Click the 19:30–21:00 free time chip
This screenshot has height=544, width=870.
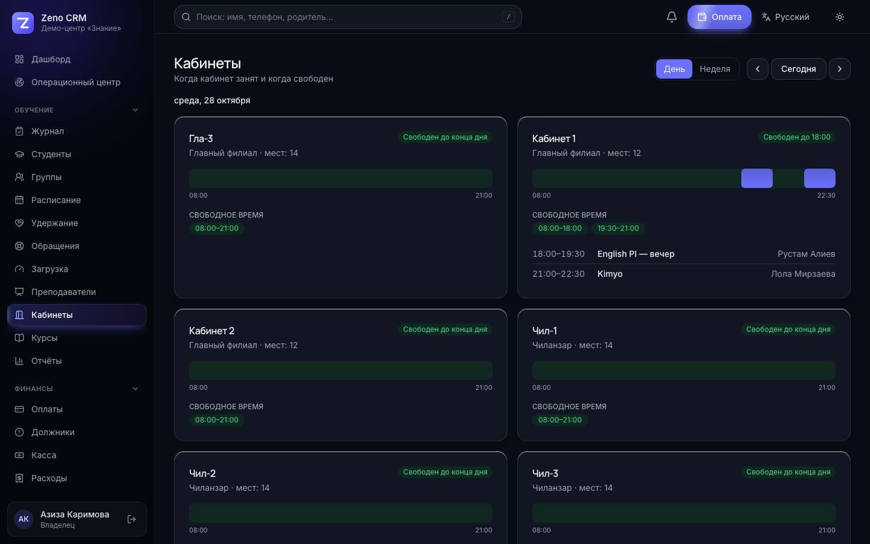coord(618,228)
